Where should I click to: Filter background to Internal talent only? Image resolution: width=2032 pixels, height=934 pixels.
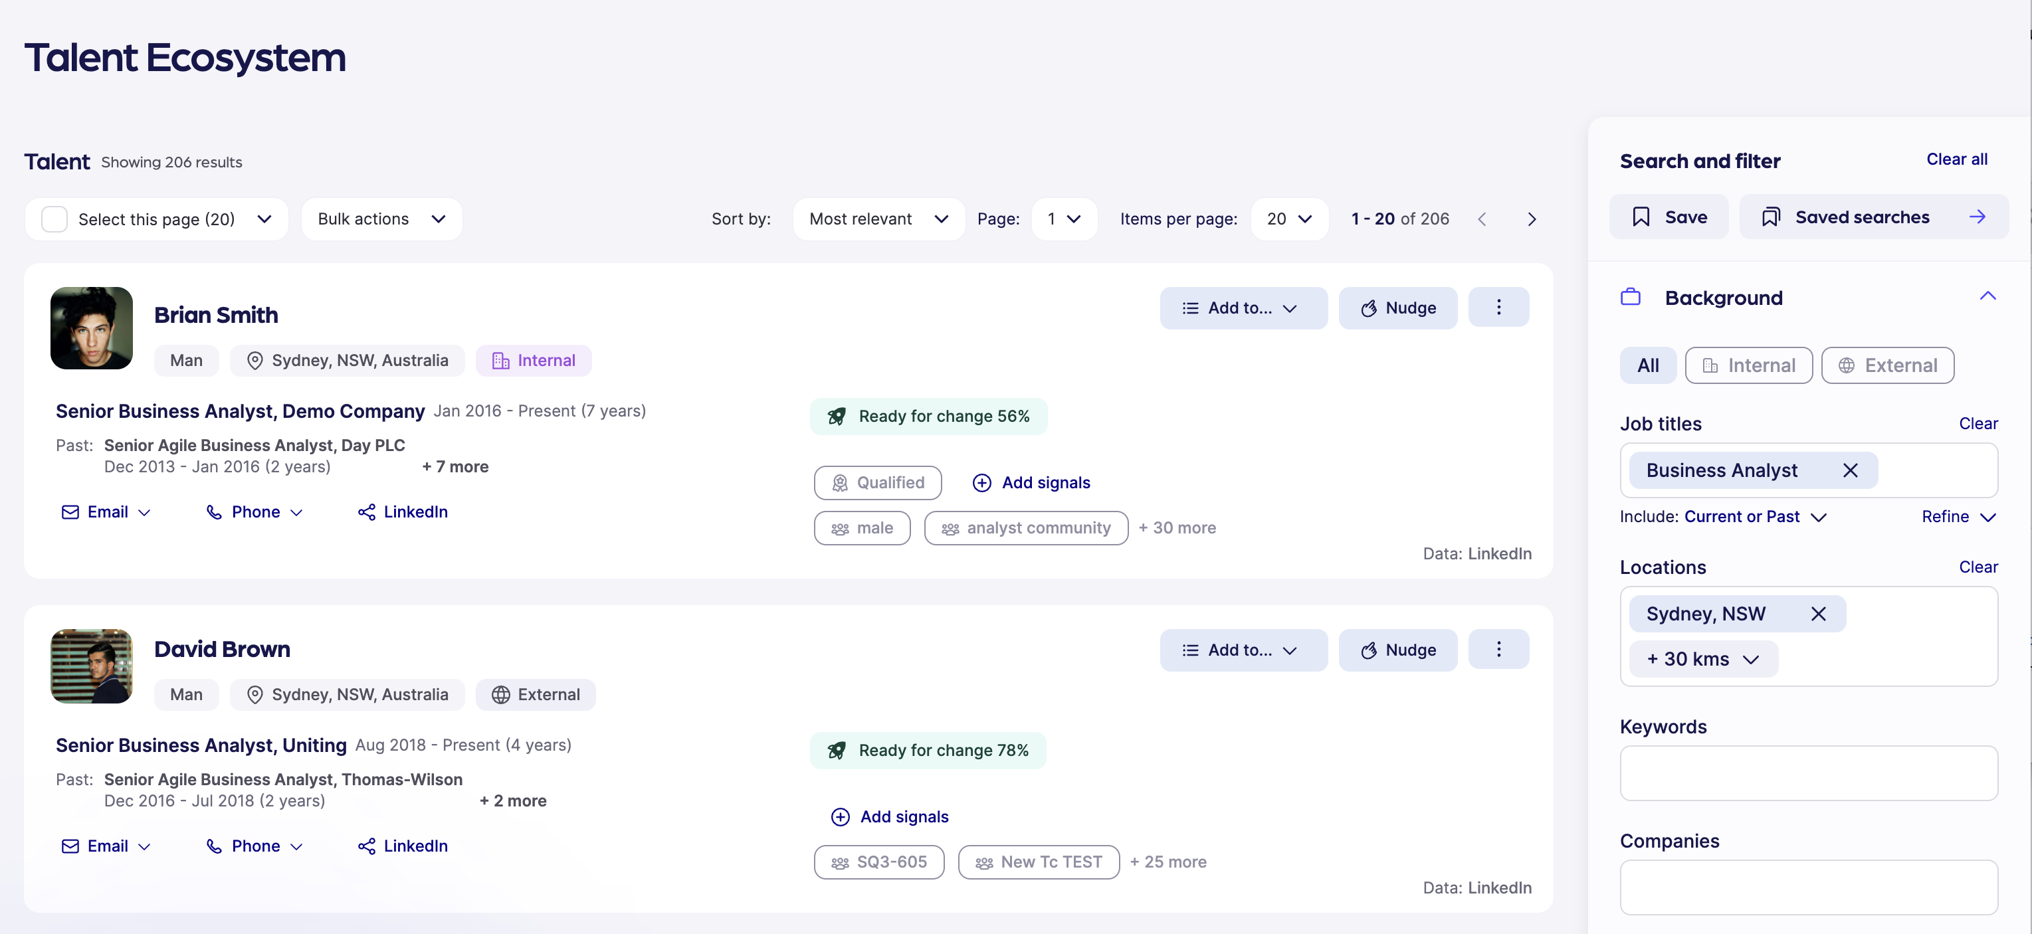click(x=1748, y=365)
